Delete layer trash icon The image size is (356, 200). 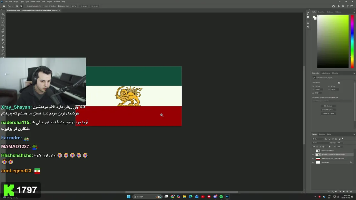[350, 191]
